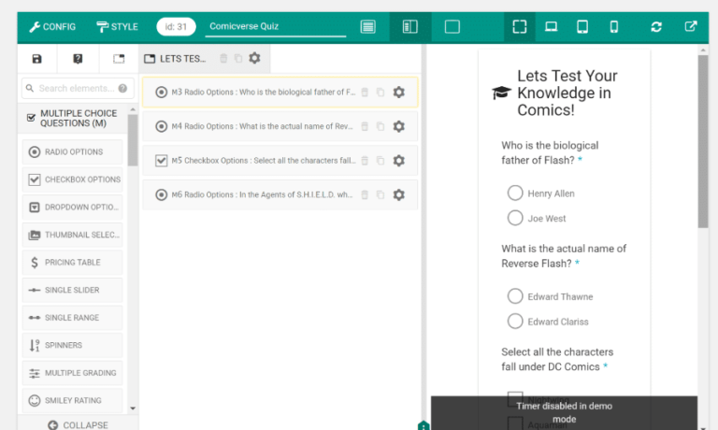Viewport: 718px width, 430px height.
Task: Select the split-pane layout icon
Action: point(409,26)
